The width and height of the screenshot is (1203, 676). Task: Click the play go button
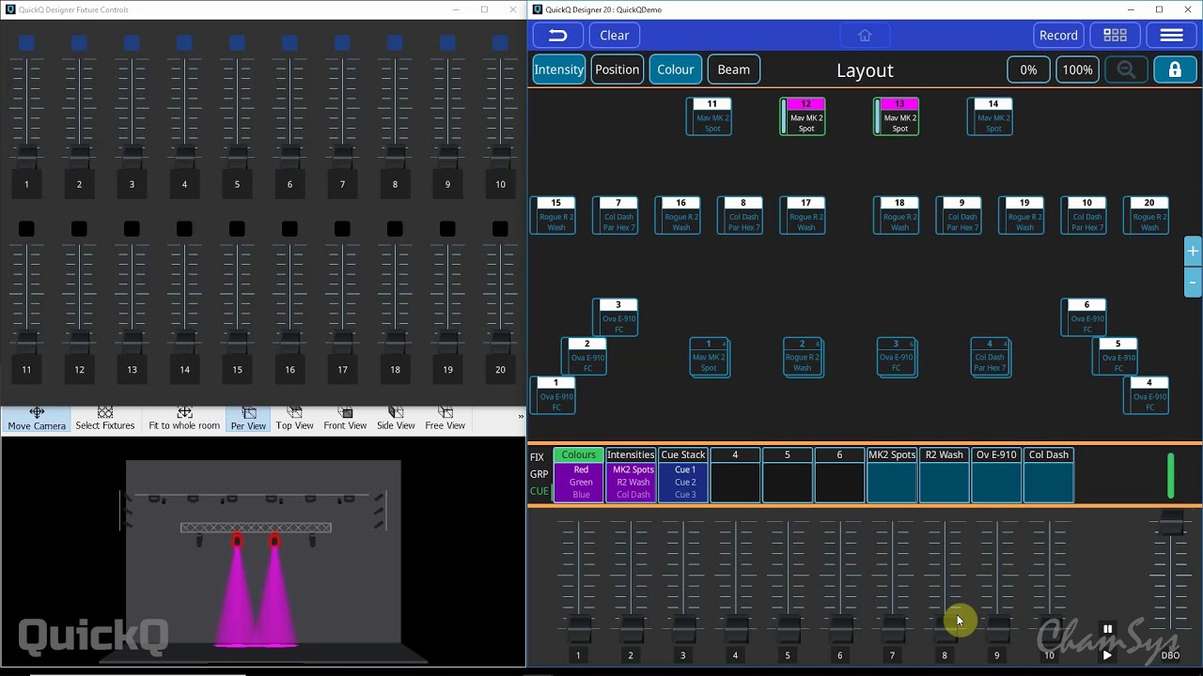click(x=1107, y=655)
